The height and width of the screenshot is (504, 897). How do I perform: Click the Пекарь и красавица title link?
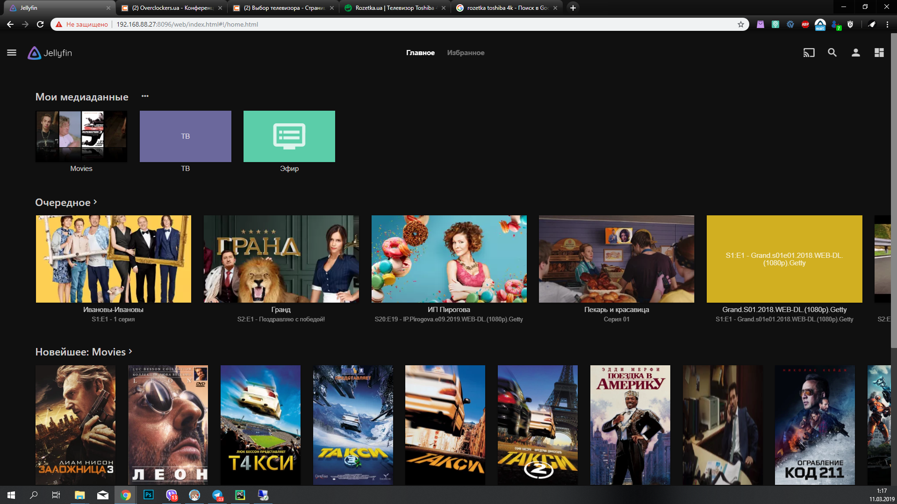pos(617,310)
